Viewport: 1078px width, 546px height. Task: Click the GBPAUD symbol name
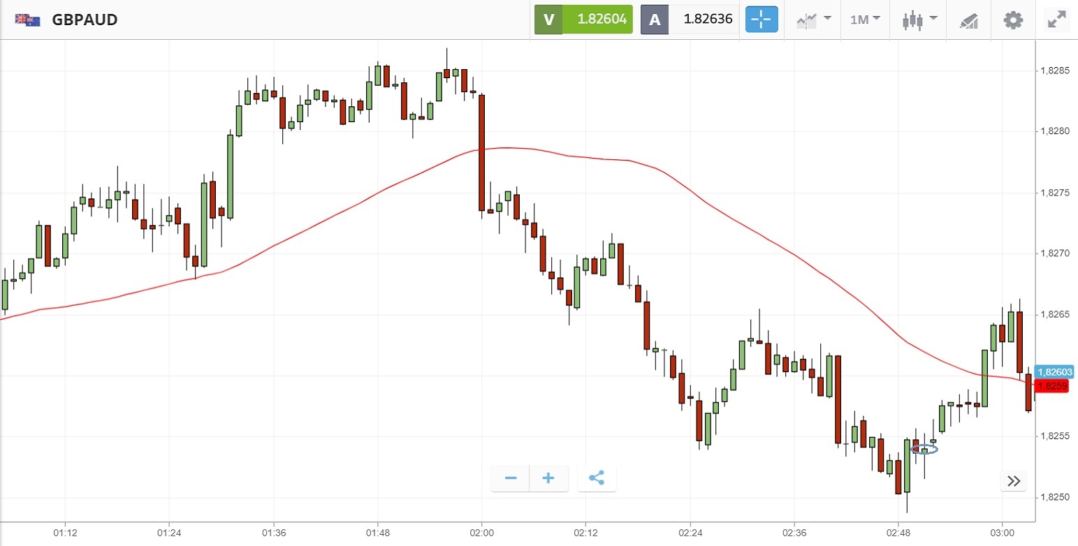(85, 20)
